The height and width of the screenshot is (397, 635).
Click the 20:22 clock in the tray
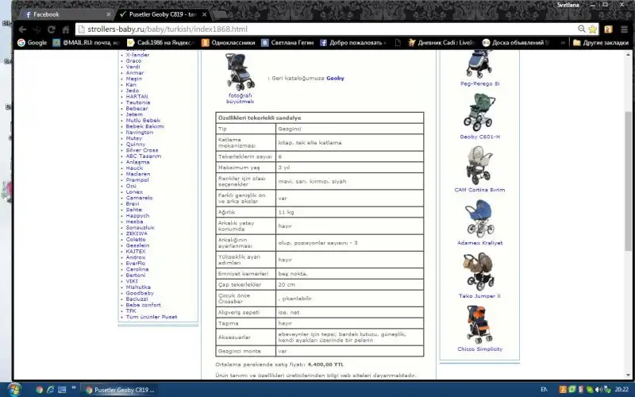[x=622, y=390]
